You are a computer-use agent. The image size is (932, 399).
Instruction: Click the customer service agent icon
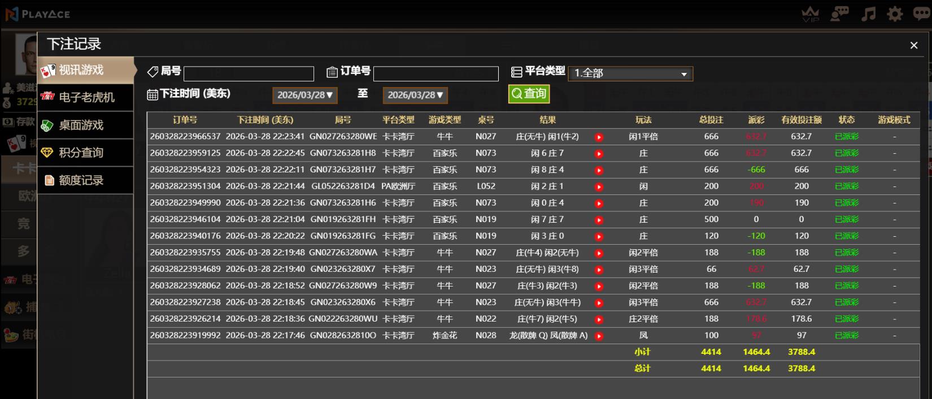839,14
